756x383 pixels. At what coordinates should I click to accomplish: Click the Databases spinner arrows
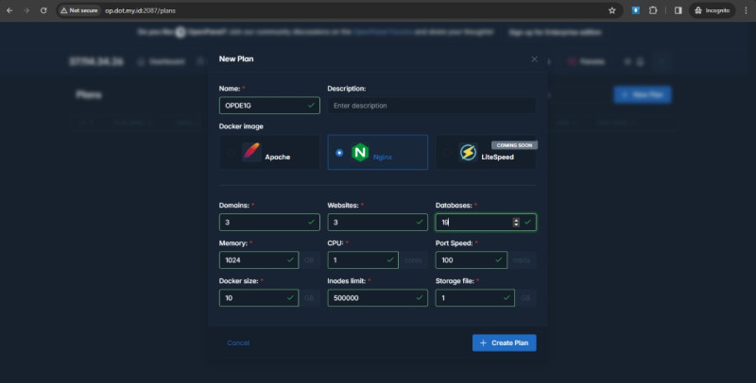coord(515,223)
